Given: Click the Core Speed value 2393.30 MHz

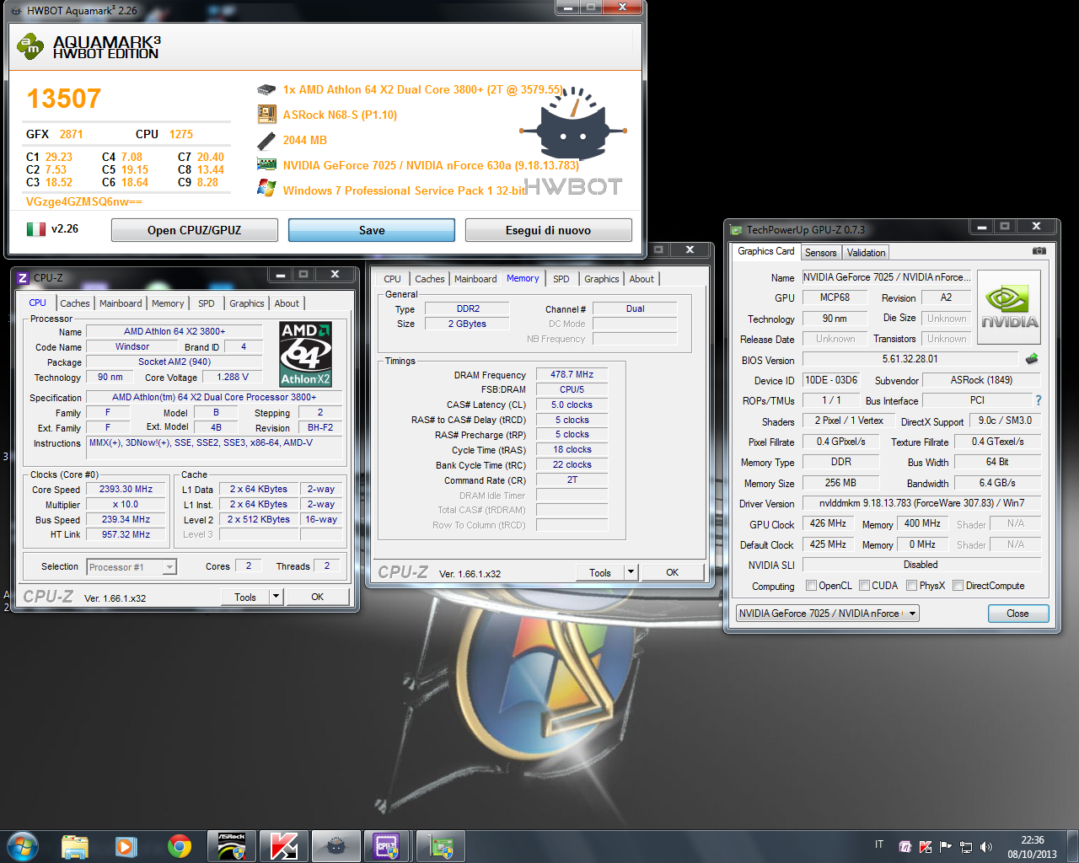Looking at the screenshot, I should (x=126, y=490).
